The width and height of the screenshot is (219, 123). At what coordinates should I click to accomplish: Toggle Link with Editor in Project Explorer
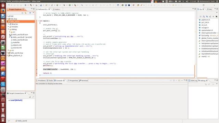tap(26, 13)
